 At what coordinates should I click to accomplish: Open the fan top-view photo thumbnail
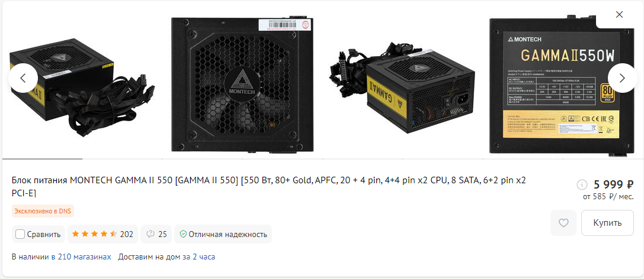242,85
